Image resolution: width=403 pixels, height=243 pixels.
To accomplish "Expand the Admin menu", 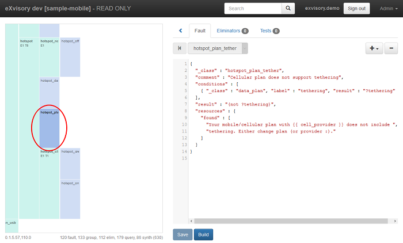I will [x=389, y=9].
